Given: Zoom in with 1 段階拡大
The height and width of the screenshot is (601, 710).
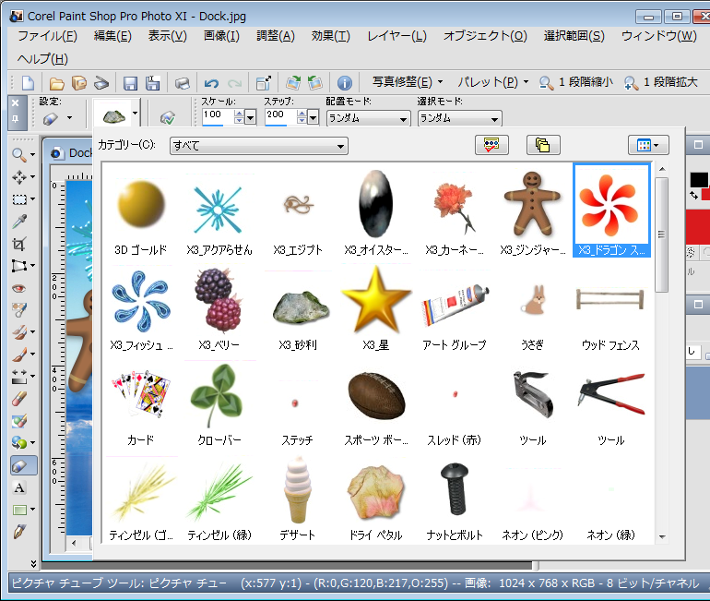Looking at the screenshot, I should [660, 82].
